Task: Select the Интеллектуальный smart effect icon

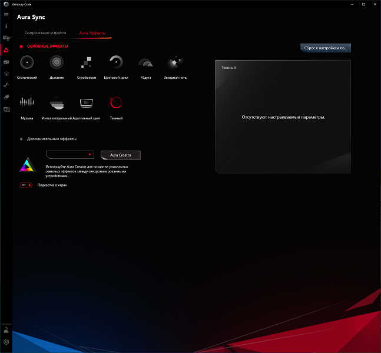Action: coord(57,103)
